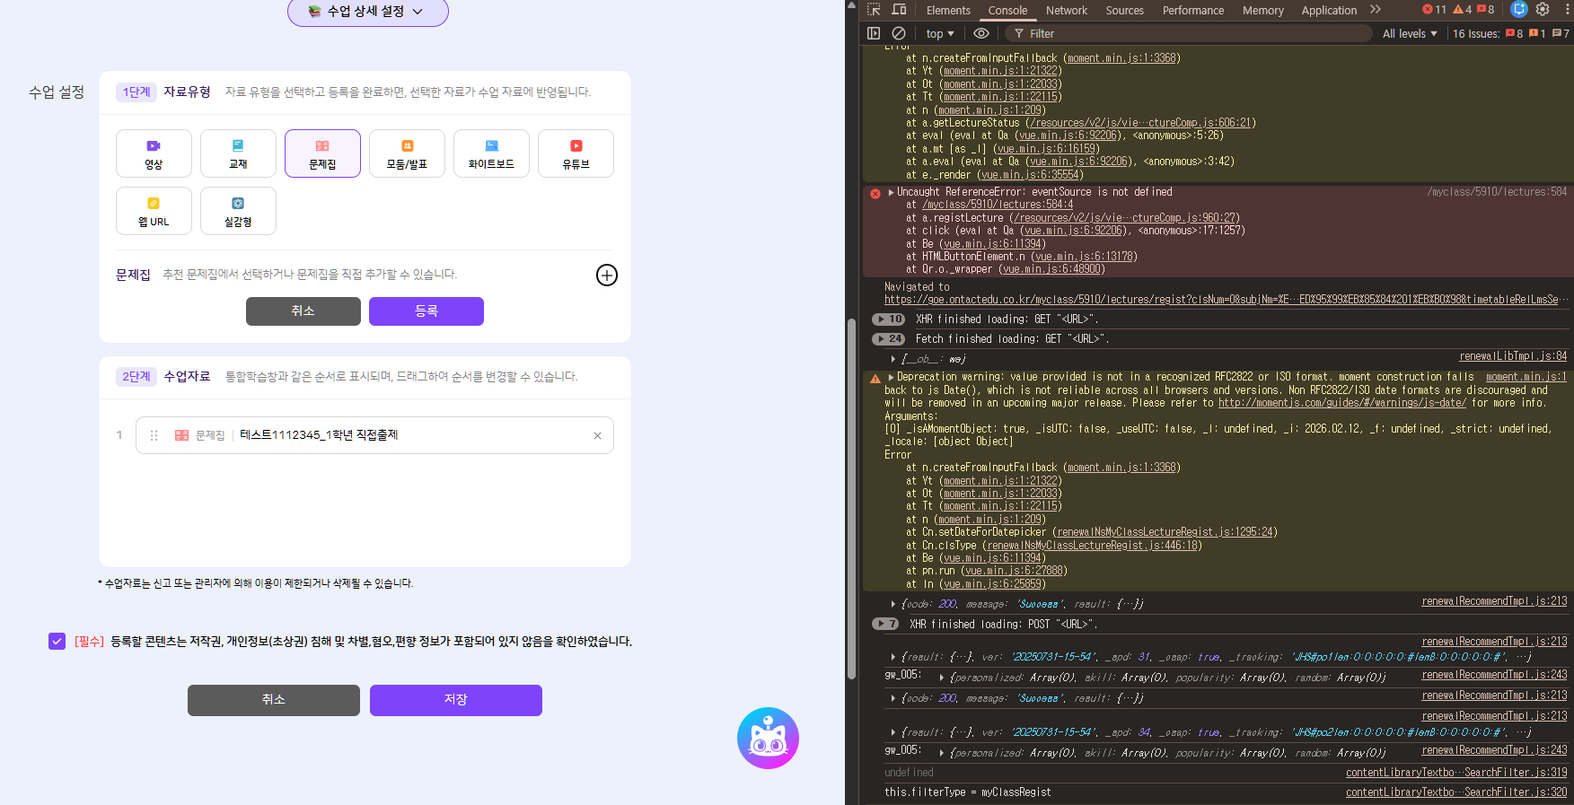Switch to the Sources tab

point(1124,11)
